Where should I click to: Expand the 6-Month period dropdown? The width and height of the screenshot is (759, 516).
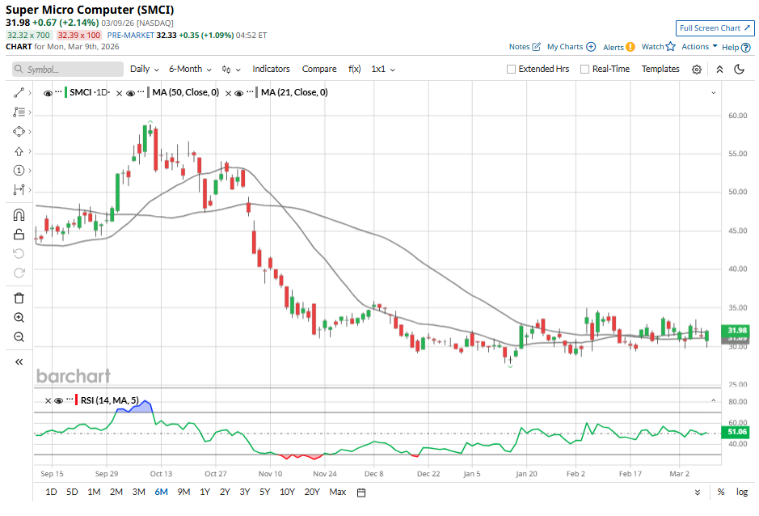190,70
